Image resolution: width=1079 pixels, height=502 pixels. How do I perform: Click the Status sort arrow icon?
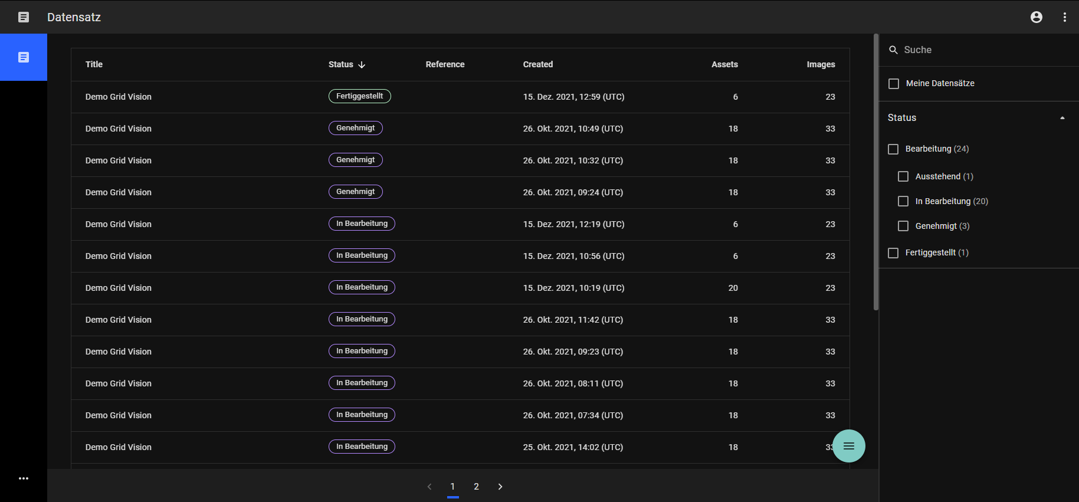pos(362,65)
